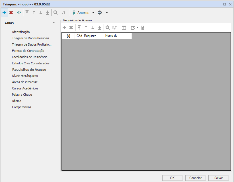The height and width of the screenshot is (182, 234).
Task: Collapse the Guias panel chevron
Action: click(54, 23)
